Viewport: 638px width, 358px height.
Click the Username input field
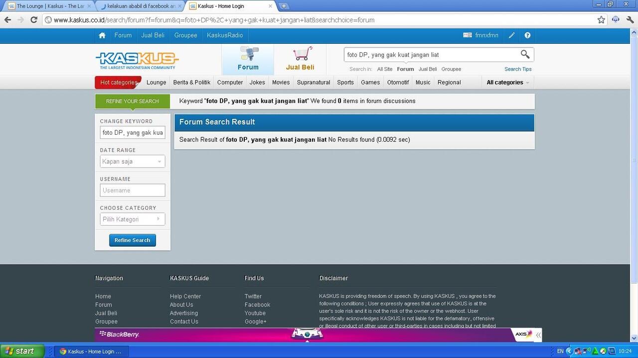click(x=133, y=190)
